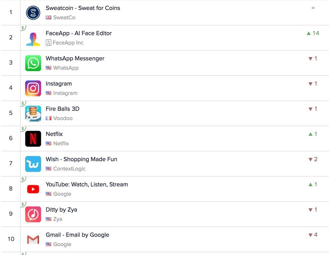Screen dimensions: 329x255
Task: Click the Ditty by Zya icon
Action: pos(33,214)
